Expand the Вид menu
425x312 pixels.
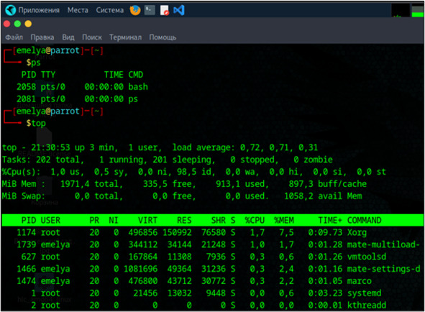68,37
